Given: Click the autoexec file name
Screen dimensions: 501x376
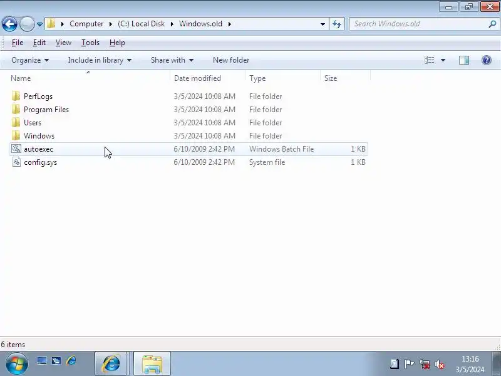Looking at the screenshot, I should 38,149.
